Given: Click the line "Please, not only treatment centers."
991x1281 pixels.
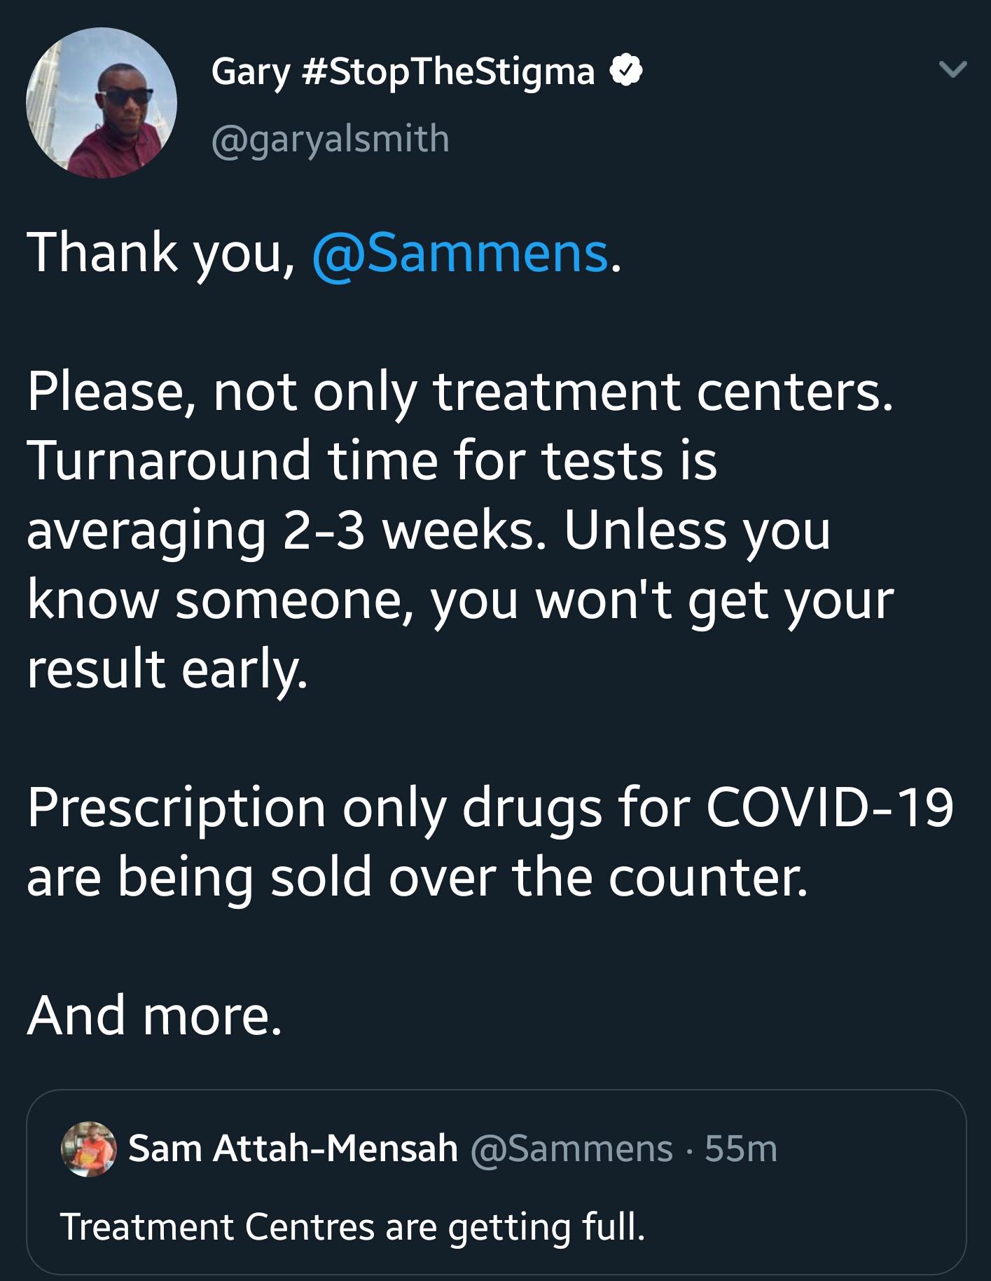Looking at the screenshot, I should [x=460, y=391].
